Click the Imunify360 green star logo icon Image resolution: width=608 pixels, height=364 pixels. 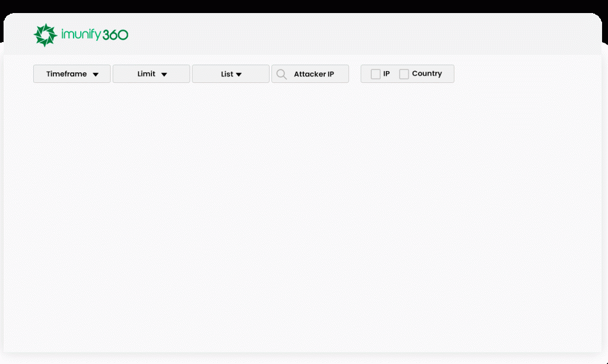click(45, 35)
